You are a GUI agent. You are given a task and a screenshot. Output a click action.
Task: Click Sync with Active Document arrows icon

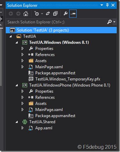point(48,14)
